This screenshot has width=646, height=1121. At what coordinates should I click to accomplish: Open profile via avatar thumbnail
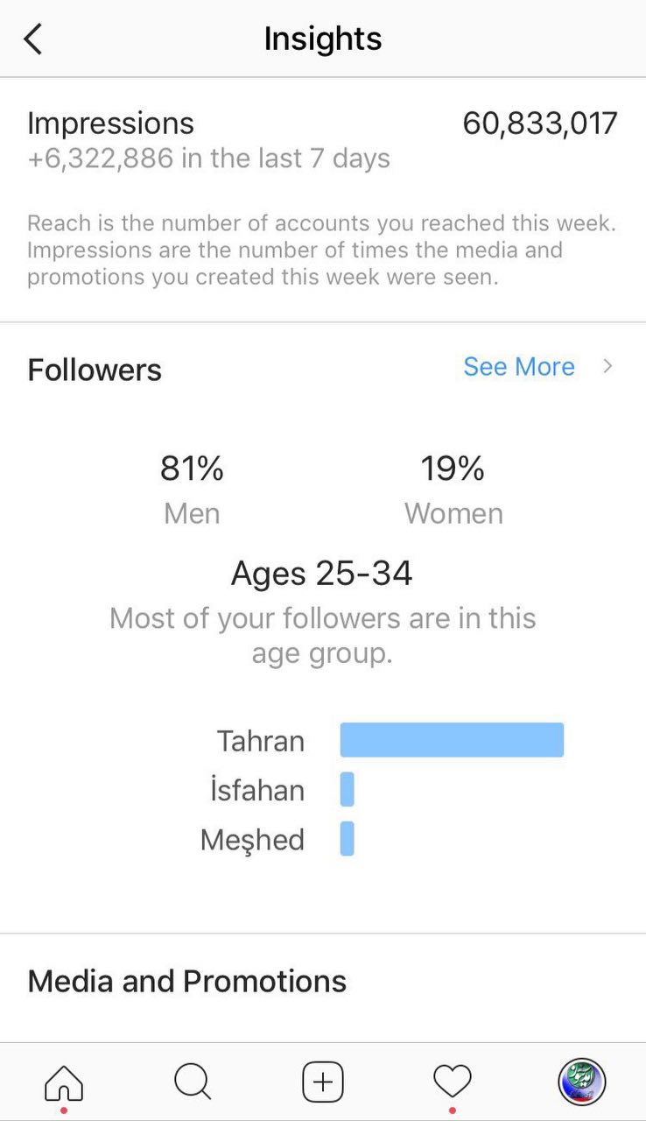(x=582, y=1082)
